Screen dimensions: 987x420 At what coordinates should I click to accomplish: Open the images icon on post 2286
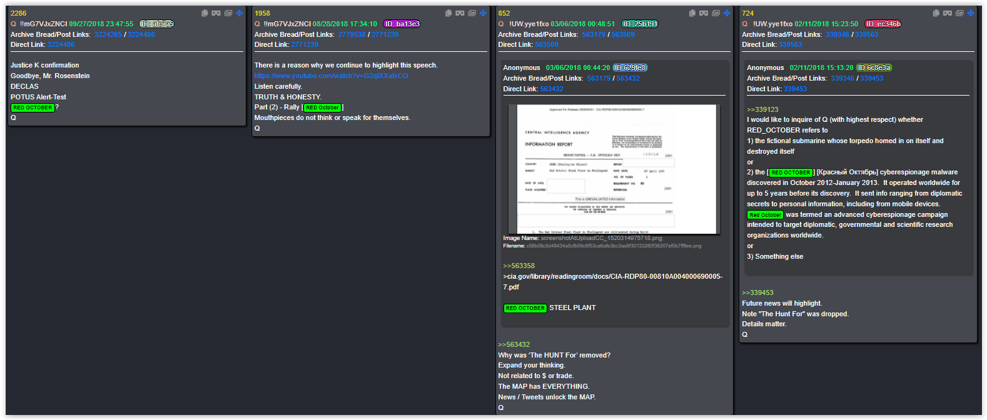point(228,13)
